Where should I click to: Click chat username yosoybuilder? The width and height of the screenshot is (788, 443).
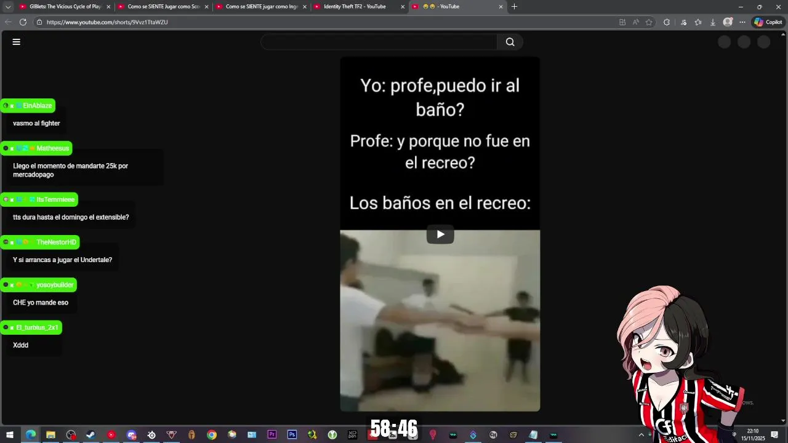point(55,285)
